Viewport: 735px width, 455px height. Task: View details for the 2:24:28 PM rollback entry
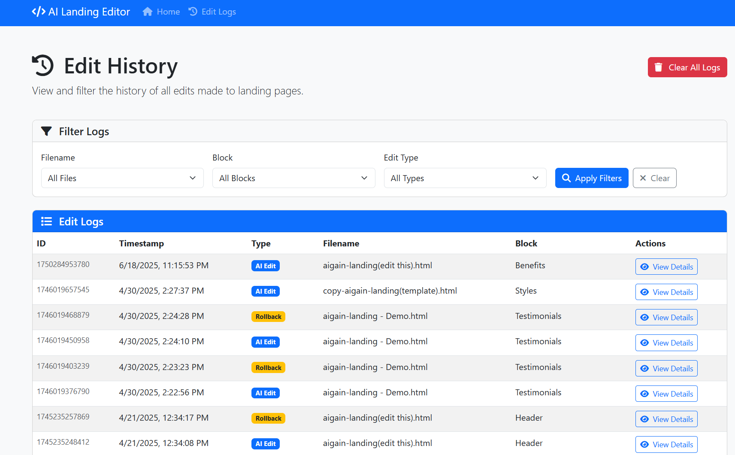point(666,317)
